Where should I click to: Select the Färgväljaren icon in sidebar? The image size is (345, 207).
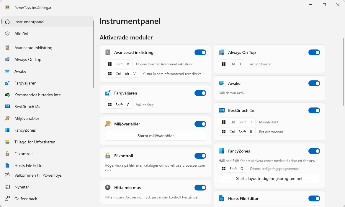pos(8,83)
